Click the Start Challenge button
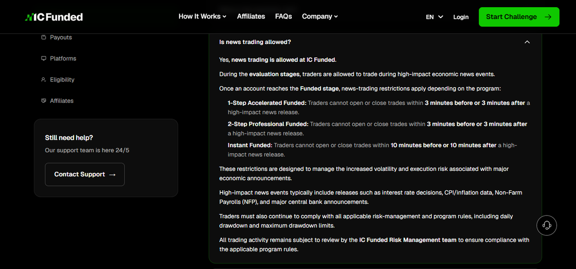 tap(519, 17)
